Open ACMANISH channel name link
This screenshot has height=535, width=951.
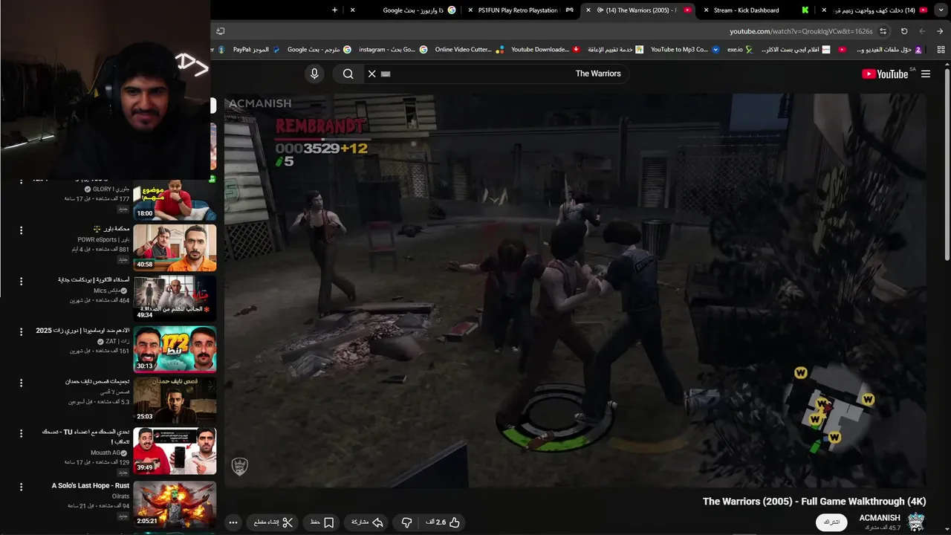[880, 517]
